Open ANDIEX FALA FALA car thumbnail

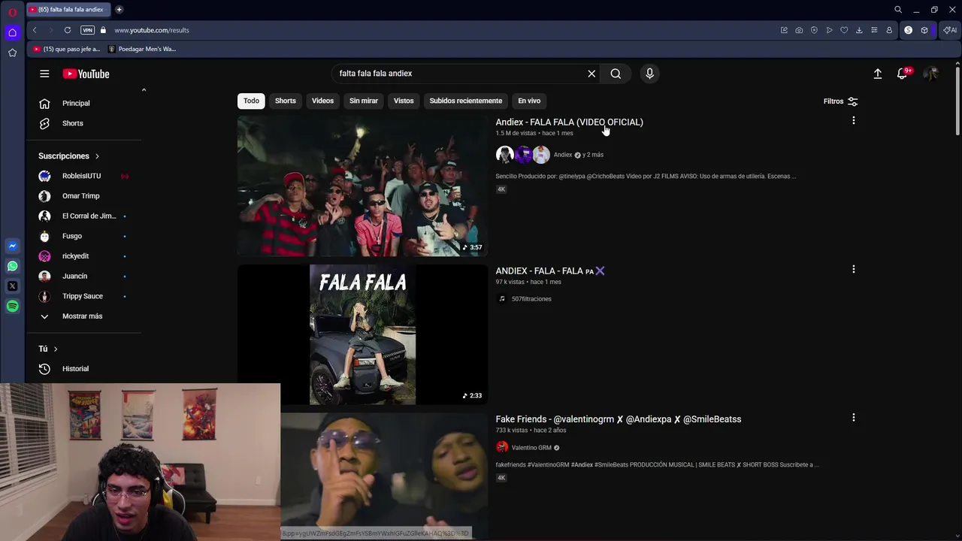click(x=362, y=334)
